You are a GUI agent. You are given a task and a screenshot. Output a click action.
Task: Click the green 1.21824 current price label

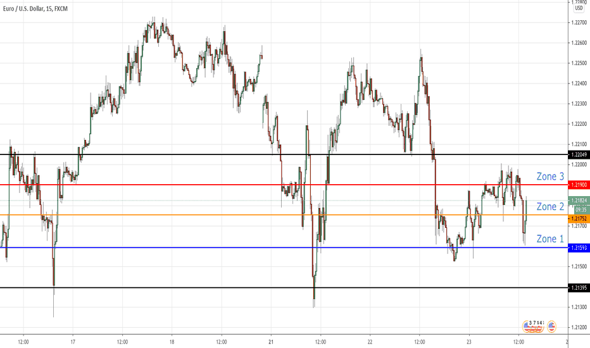pos(579,201)
